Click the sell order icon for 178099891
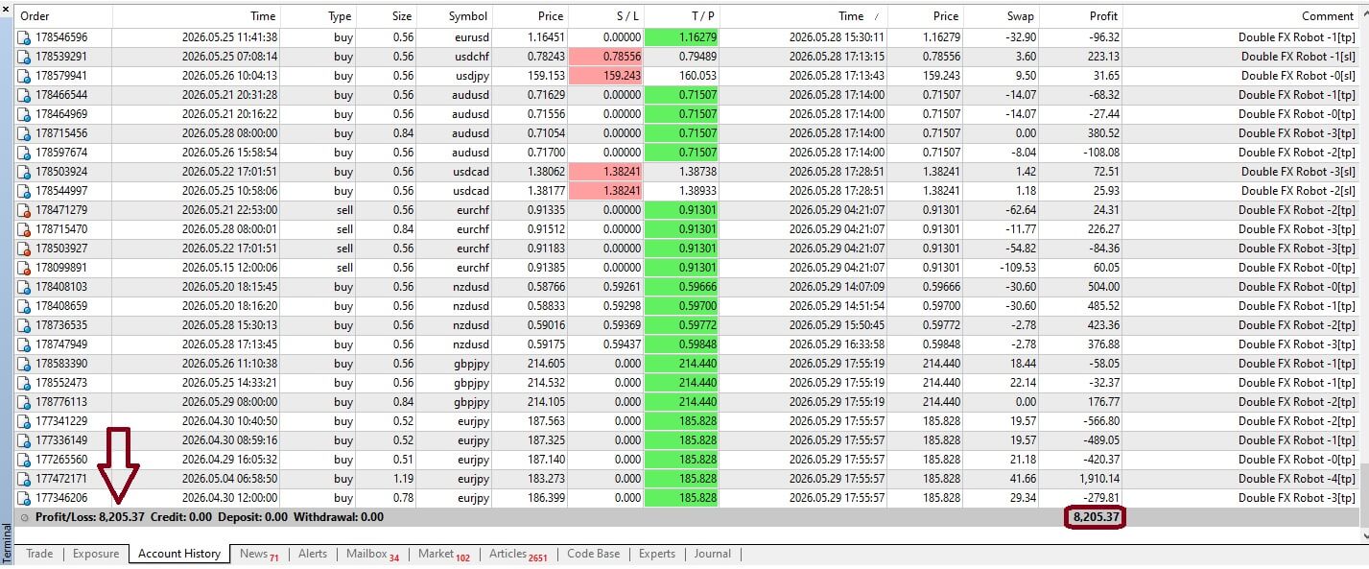 coord(25,268)
